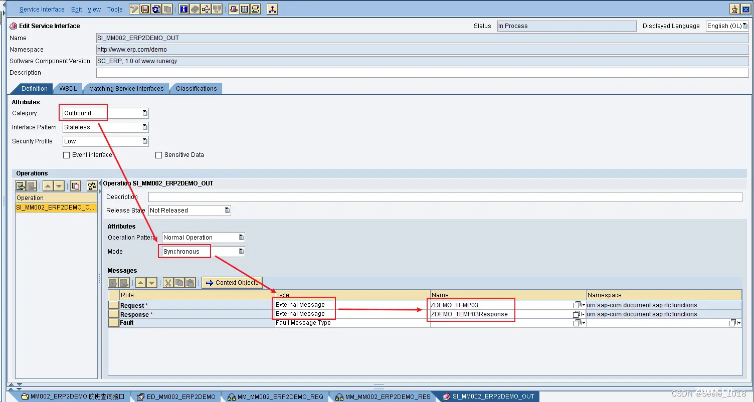Copy operation icon in Operations toolbar

pyautogui.click(x=76, y=186)
